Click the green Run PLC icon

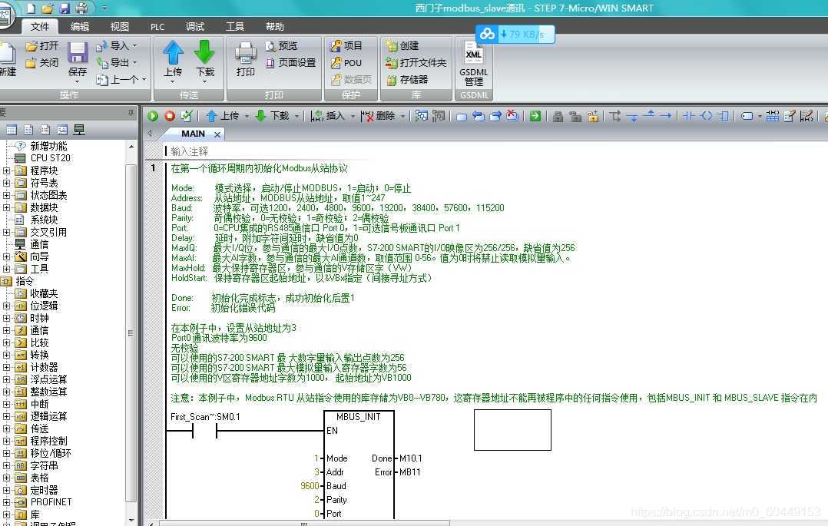click(x=153, y=116)
